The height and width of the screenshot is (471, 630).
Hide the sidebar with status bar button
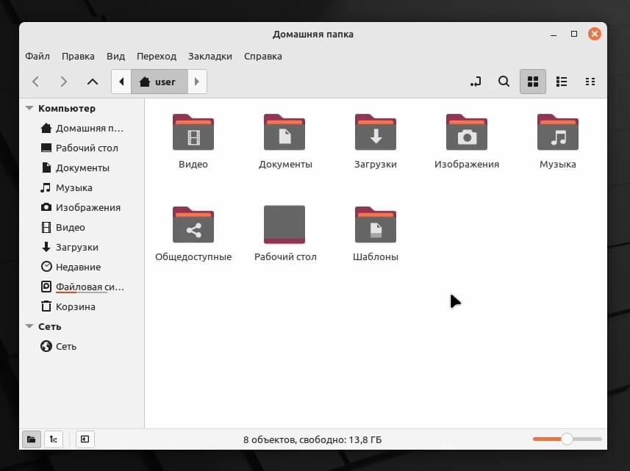point(85,439)
